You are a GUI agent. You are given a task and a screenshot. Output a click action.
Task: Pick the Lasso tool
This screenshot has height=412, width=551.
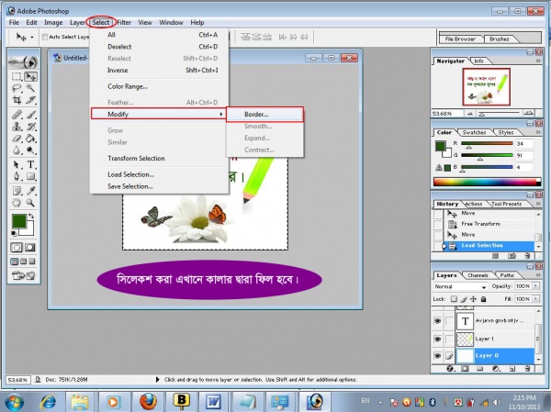pos(17,88)
